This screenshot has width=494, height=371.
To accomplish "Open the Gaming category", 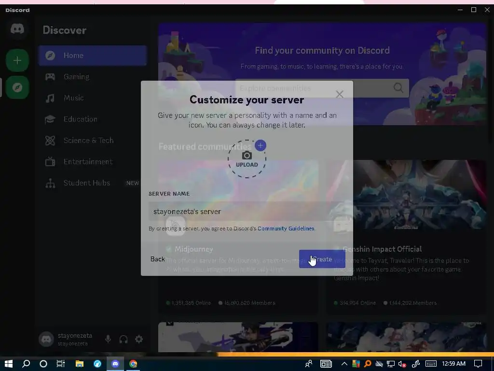I will pos(93,77).
